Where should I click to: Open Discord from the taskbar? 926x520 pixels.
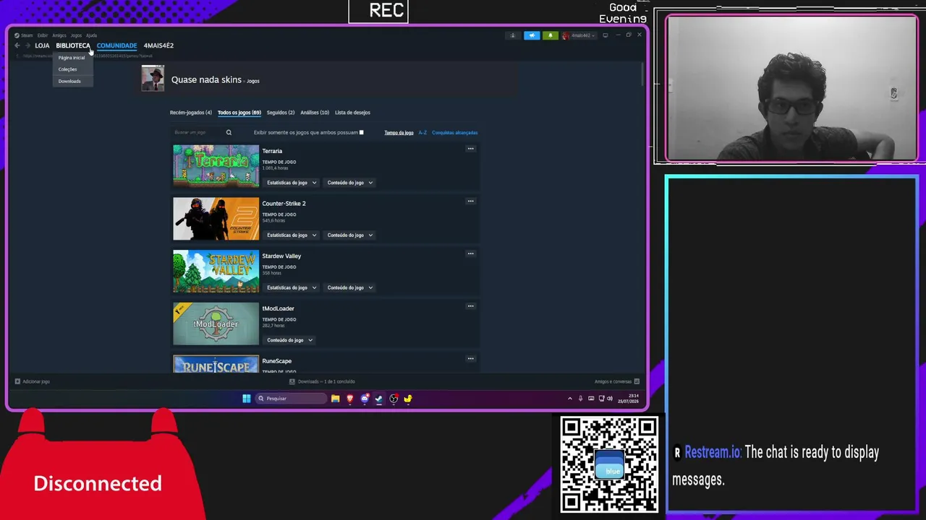(x=365, y=399)
